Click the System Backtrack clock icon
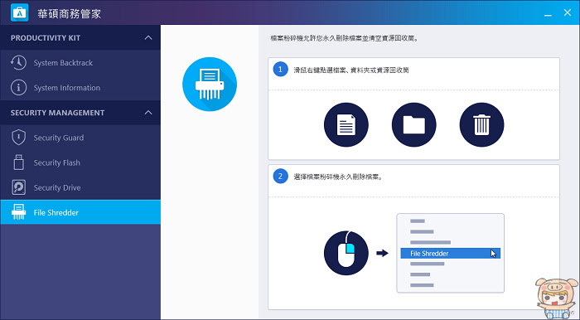This screenshot has width=580, height=320. tap(18, 63)
